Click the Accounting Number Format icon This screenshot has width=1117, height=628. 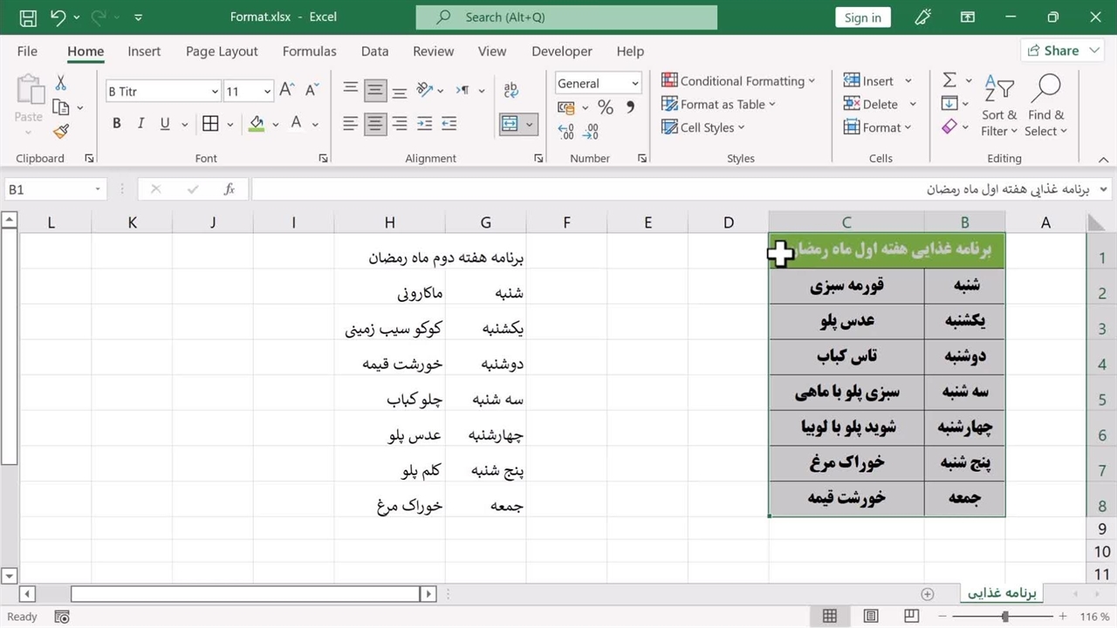click(566, 107)
